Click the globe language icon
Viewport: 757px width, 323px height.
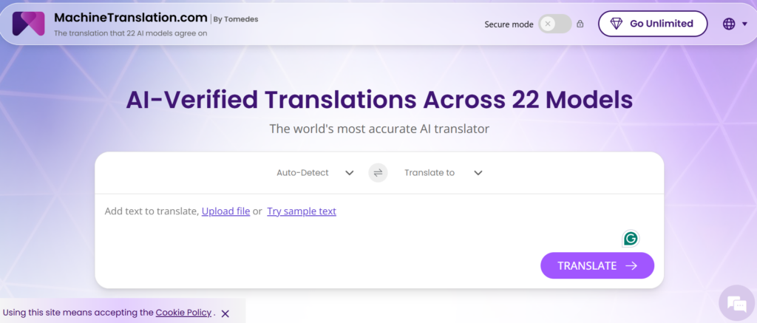tap(729, 24)
